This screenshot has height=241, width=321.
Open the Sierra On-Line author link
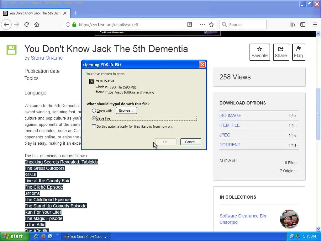click(x=47, y=58)
